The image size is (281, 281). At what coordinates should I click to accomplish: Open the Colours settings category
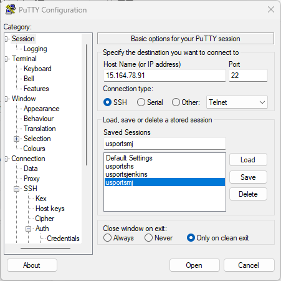34,149
